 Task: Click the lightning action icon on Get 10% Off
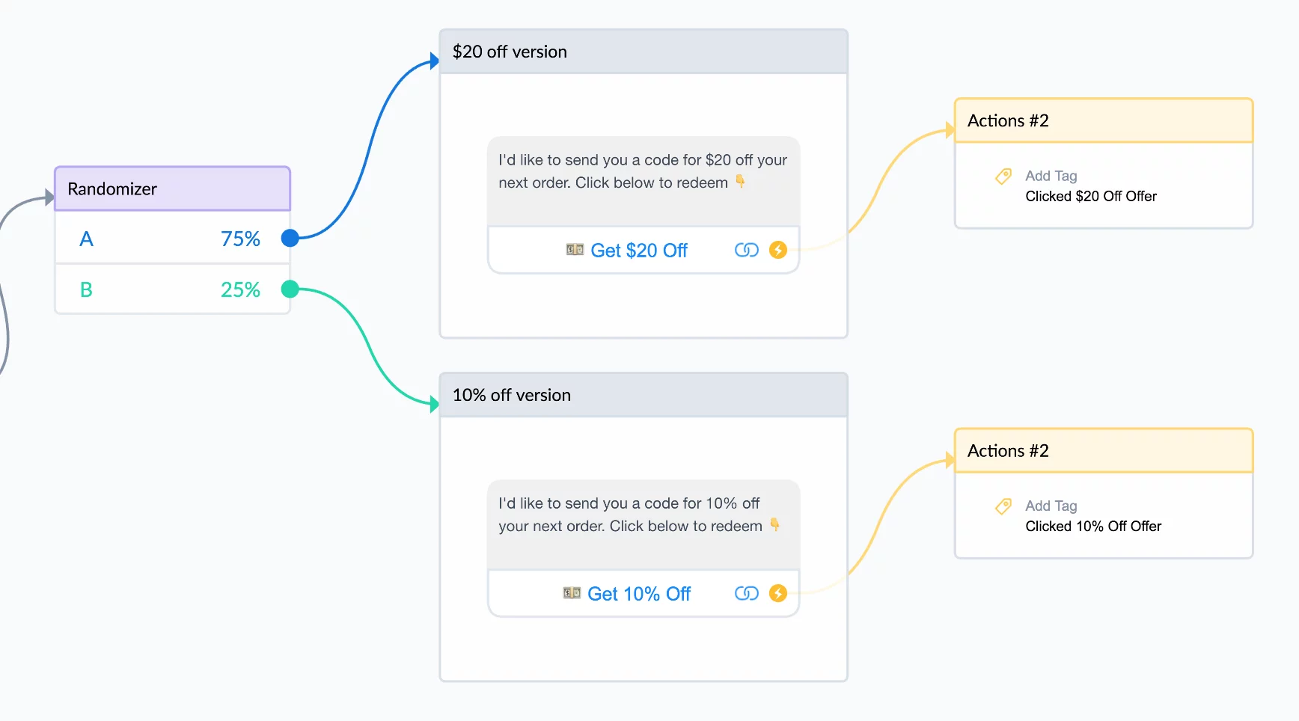point(778,593)
